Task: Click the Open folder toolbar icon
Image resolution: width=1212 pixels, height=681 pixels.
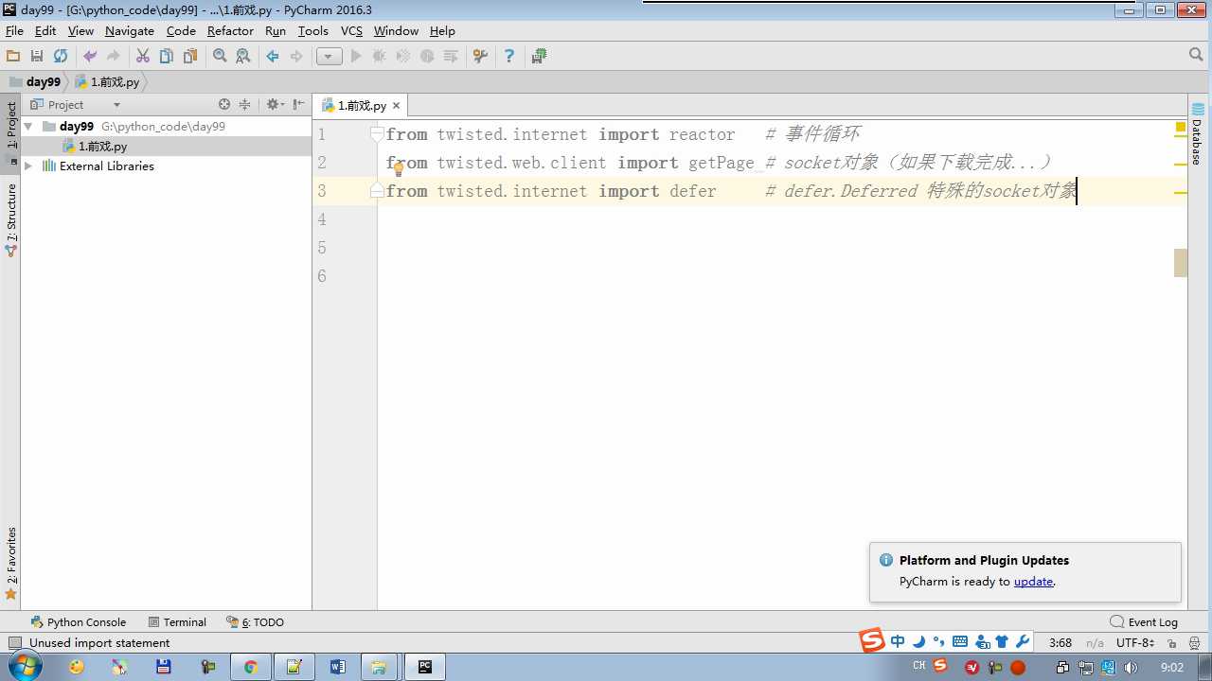Action: (13, 57)
